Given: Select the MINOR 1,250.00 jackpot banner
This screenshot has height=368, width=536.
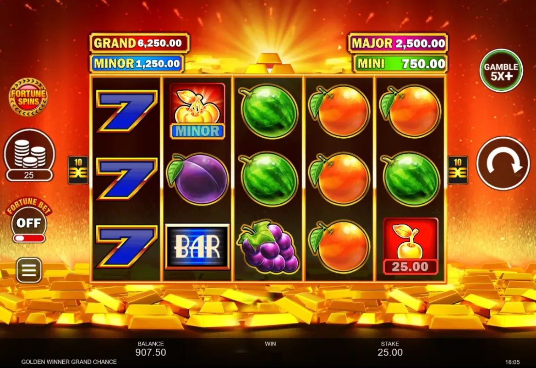Looking at the screenshot, I should tap(137, 64).
